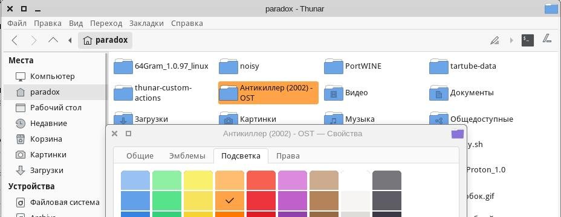Click the rightmost toolbar pen-tool icon
Image resolution: width=561 pixels, height=217 pixels.
(547, 39)
